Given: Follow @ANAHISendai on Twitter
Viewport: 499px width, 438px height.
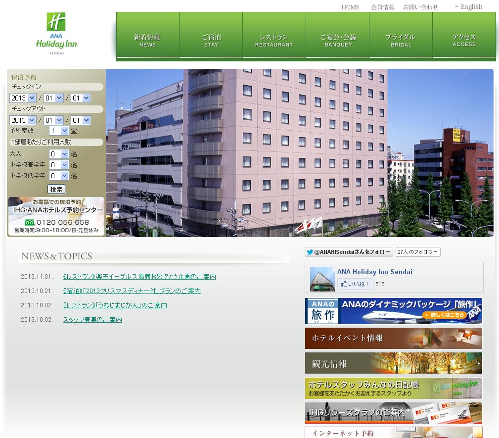Looking at the screenshot, I should [x=349, y=252].
